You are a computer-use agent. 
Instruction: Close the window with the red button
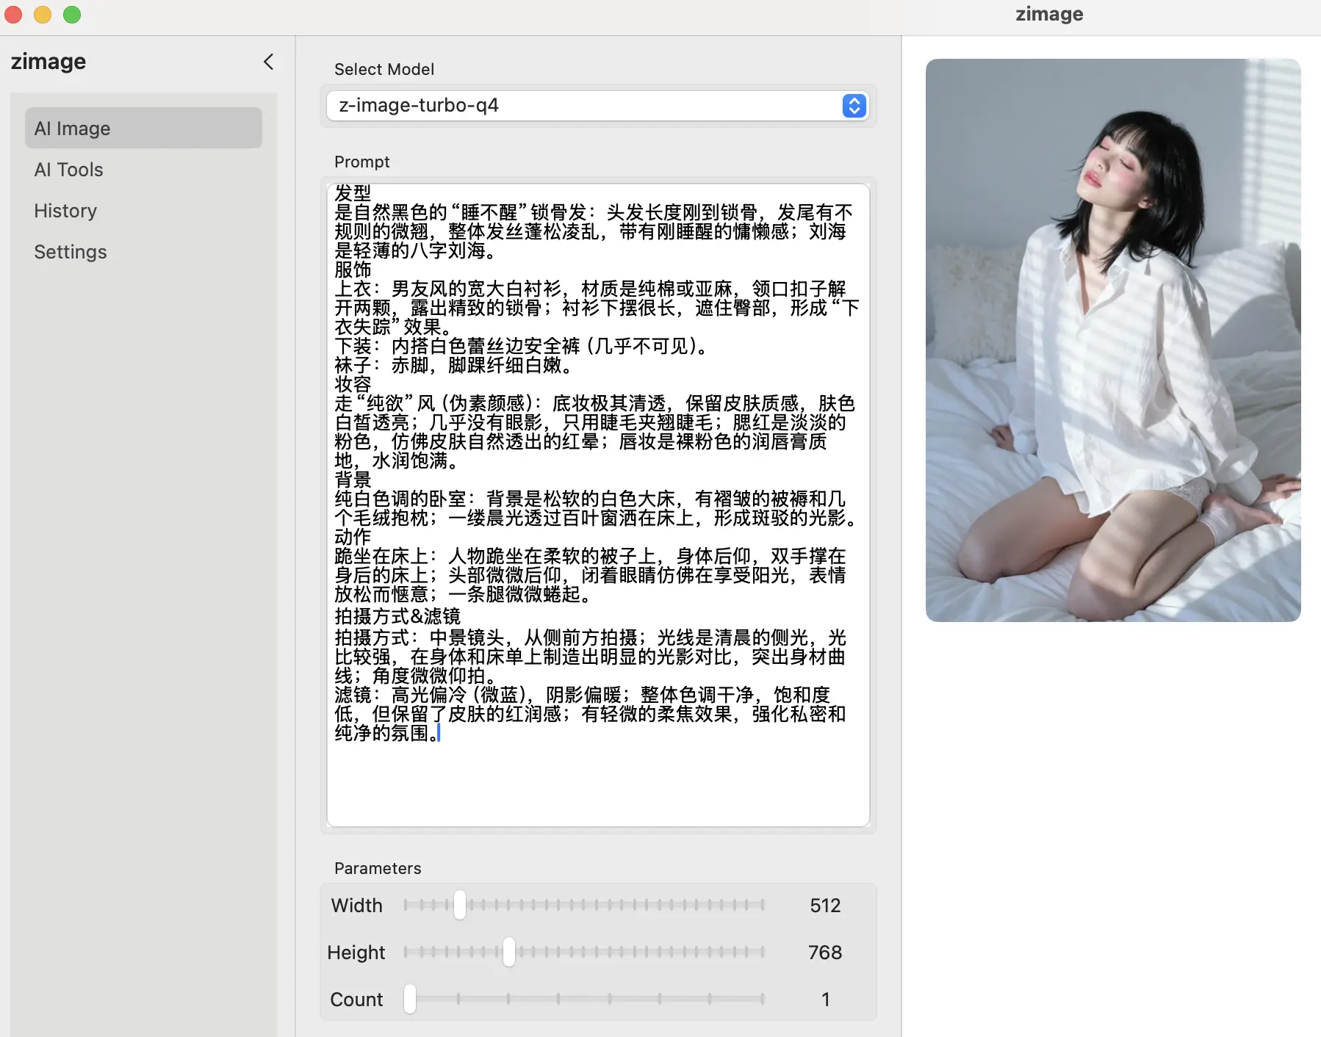(x=13, y=15)
